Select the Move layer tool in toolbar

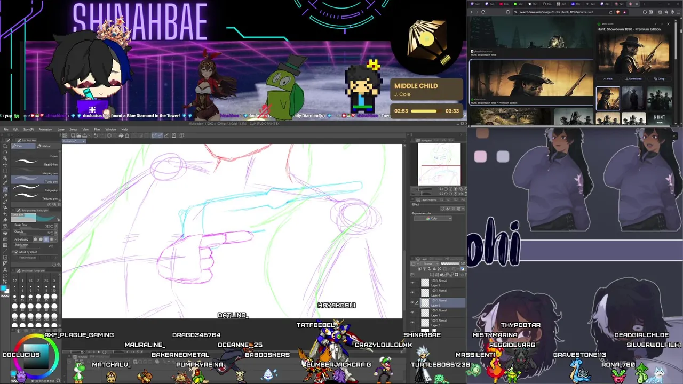click(5, 165)
